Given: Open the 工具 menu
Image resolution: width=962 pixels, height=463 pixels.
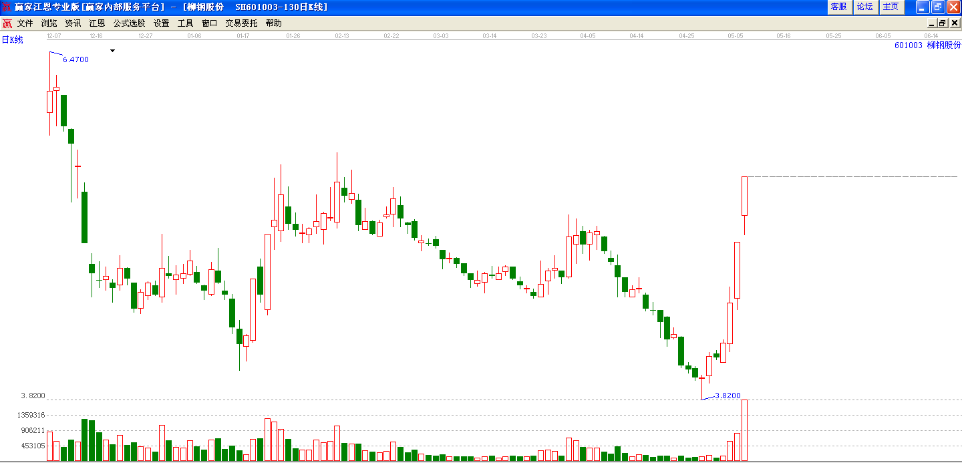Looking at the screenshot, I should 185,23.
